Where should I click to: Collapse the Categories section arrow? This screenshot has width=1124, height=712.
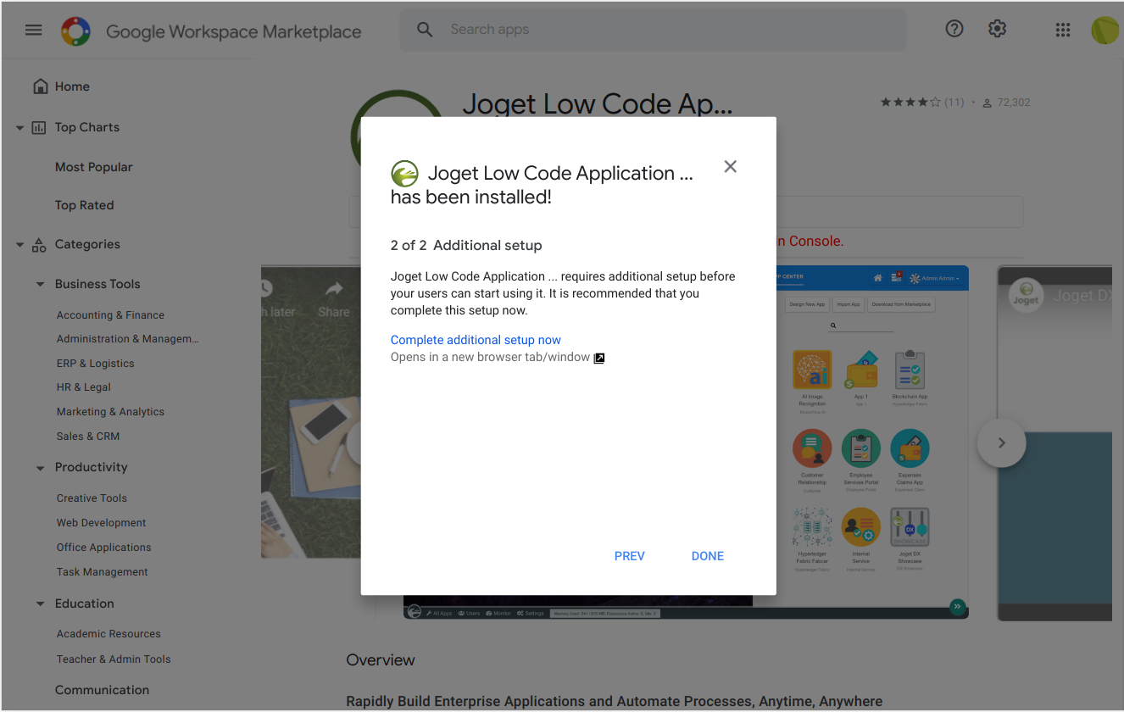coord(19,245)
